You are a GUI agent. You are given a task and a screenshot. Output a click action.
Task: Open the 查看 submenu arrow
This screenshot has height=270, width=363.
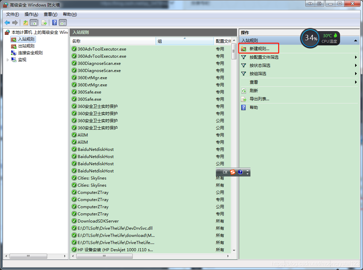pos(356,82)
